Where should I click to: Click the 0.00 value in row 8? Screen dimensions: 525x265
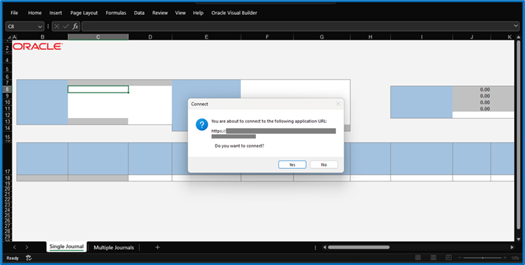point(485,89)
